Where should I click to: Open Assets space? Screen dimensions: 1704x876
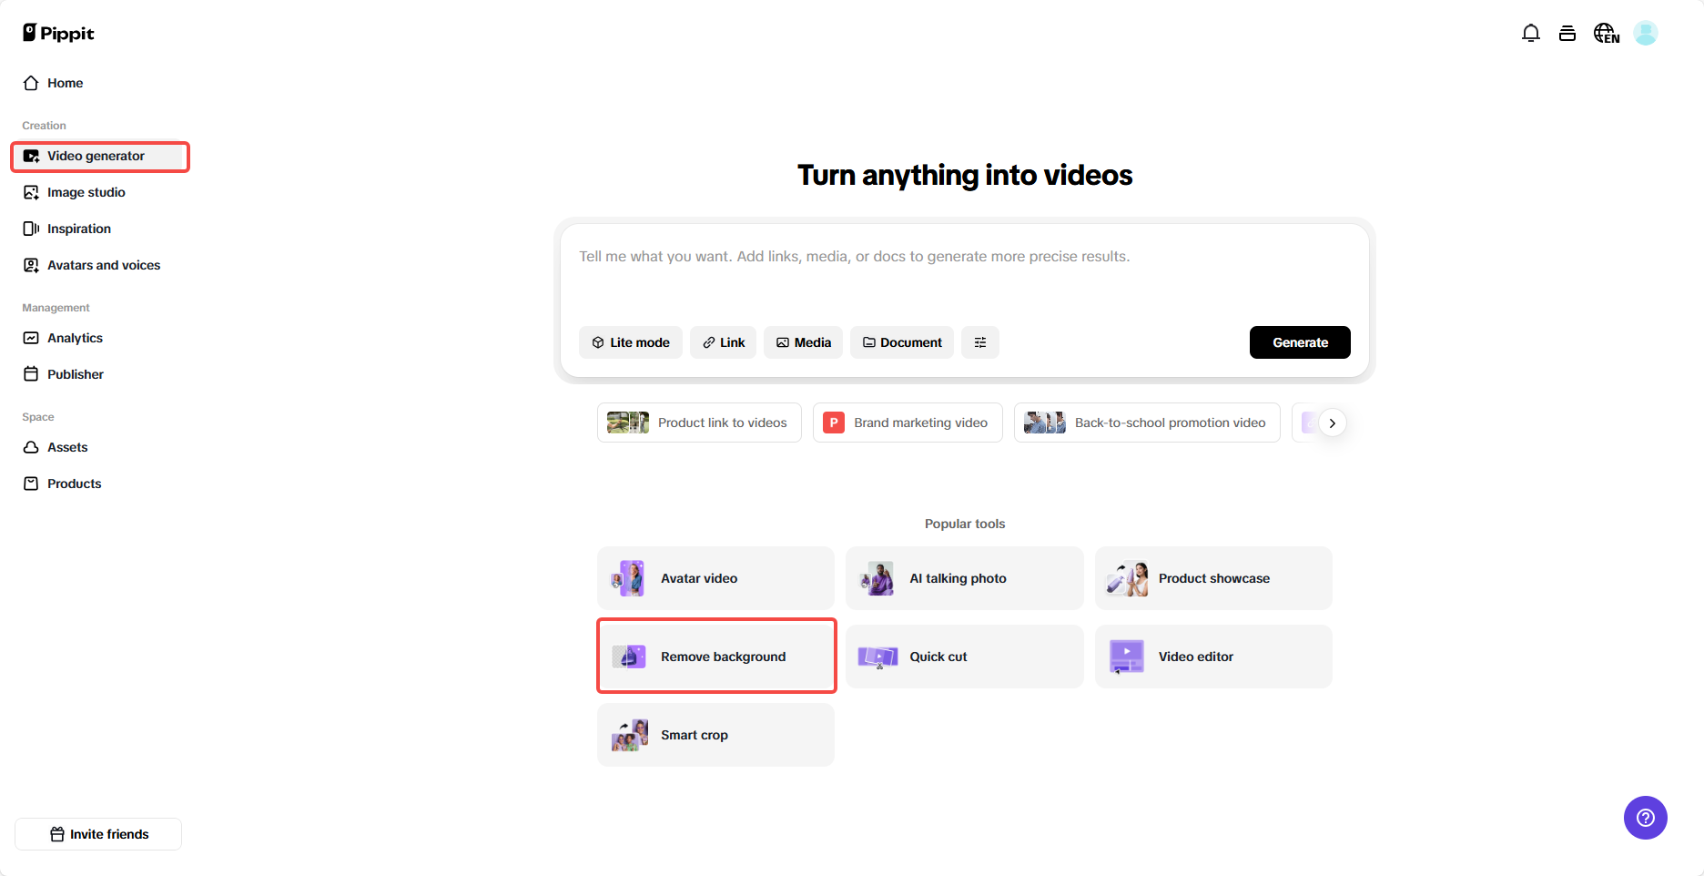point(99,447)
